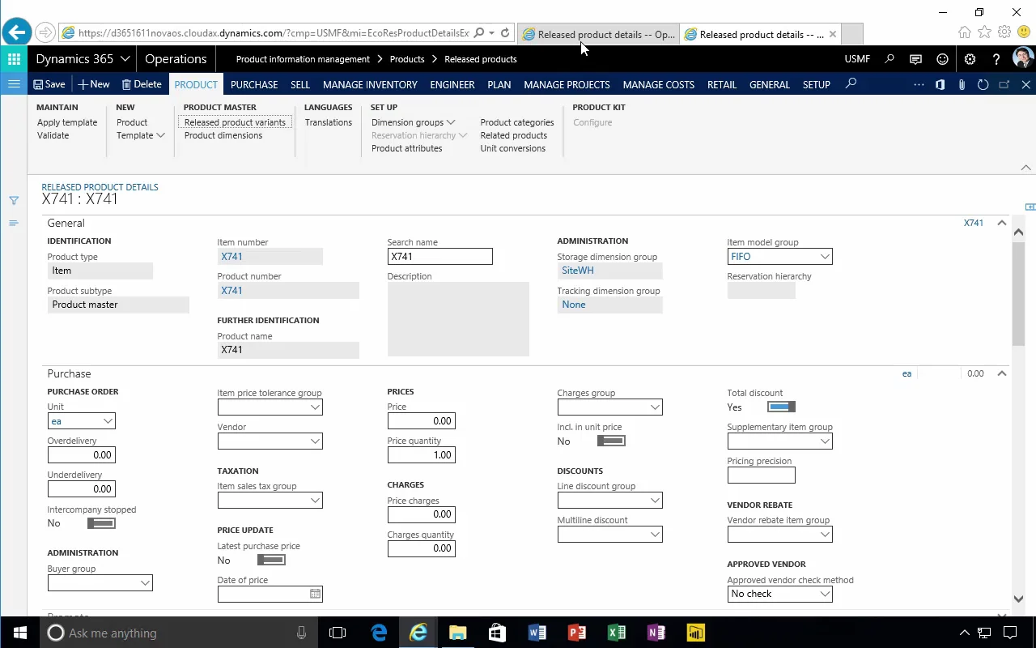Click the smiley feedback icon
The width and height of the screenshot is (1036, 648).
click(942, 59)
